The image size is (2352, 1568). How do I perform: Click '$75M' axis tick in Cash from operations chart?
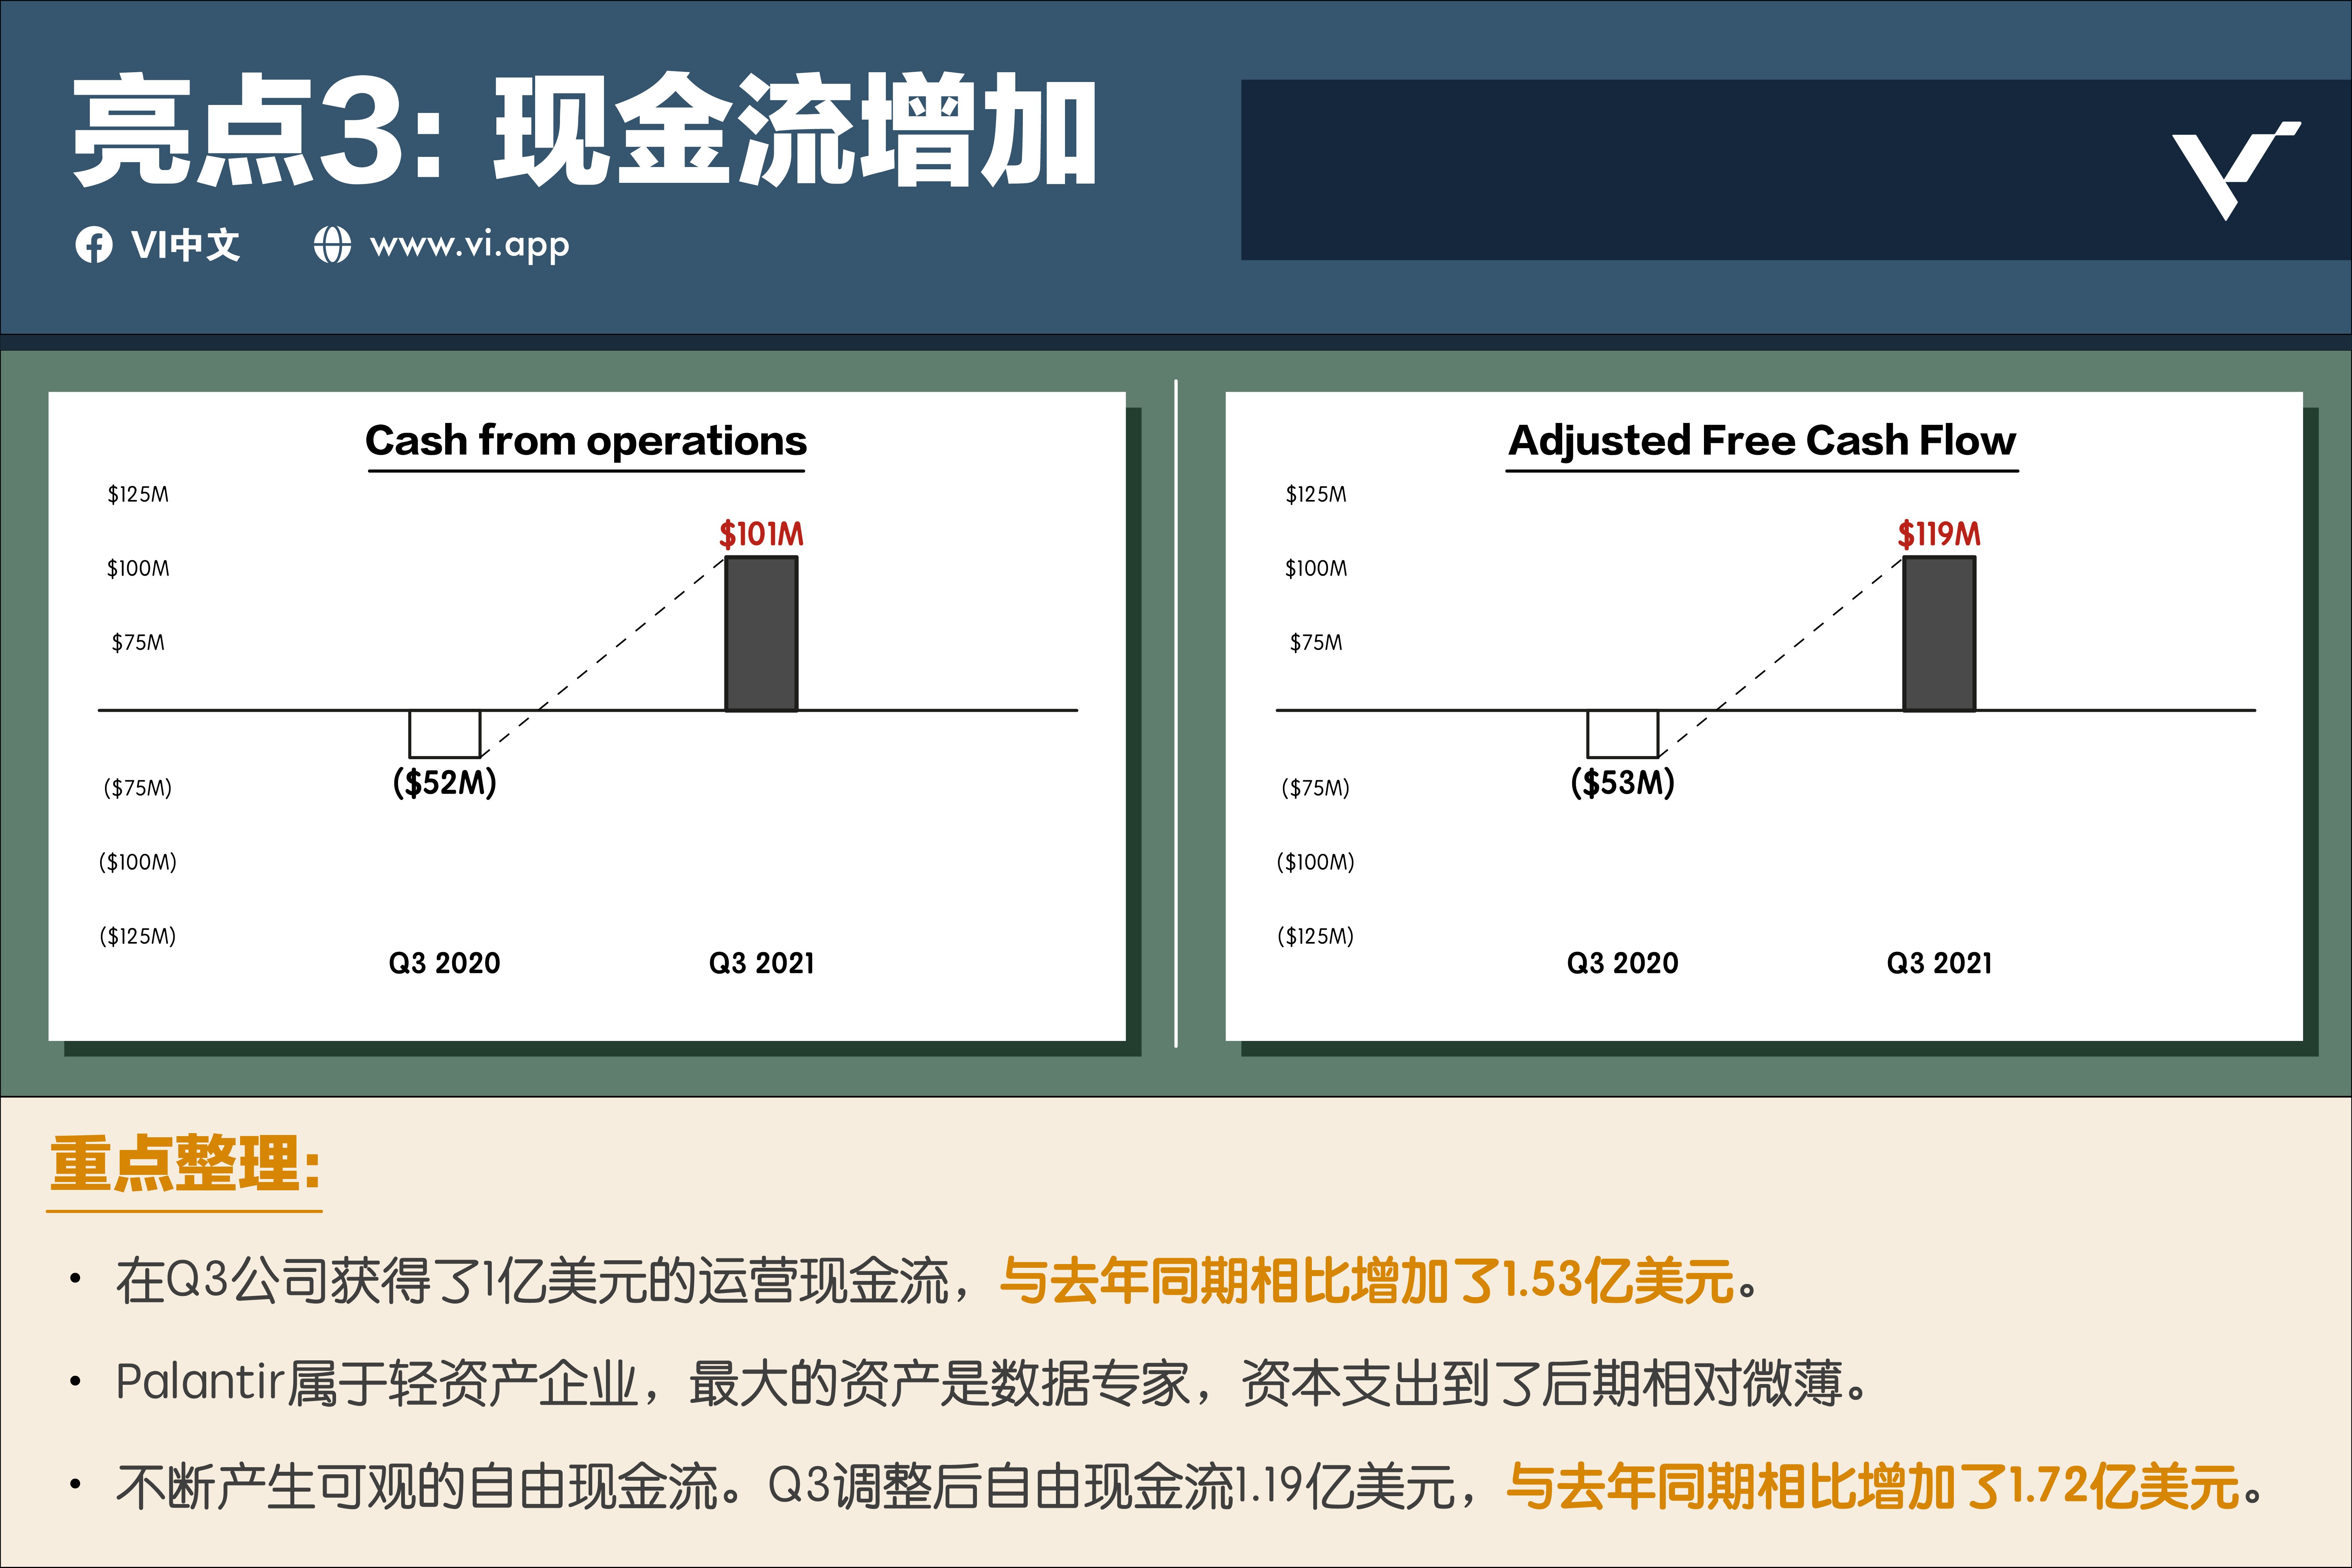(x=138, y=642)
